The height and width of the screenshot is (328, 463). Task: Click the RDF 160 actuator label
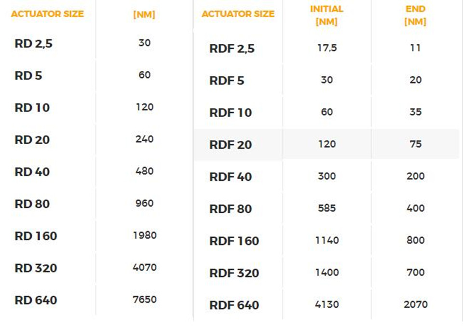[x=234, y=241]
